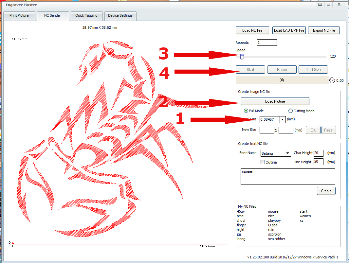349x263 pixels.
Task: Select the sea robber NC file
Action: pos(276,239)
